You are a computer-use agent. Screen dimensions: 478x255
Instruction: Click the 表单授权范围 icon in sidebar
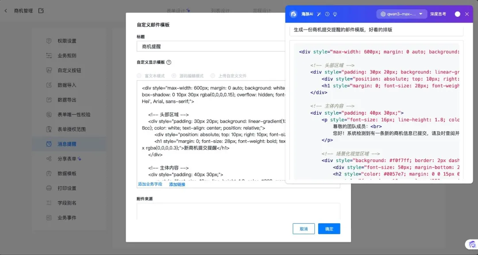(49, 129)
